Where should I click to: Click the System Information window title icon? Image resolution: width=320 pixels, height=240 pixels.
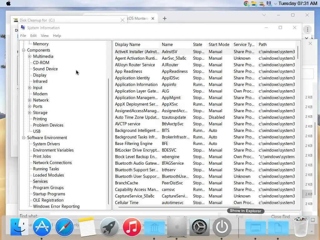[x=23, y=27]
